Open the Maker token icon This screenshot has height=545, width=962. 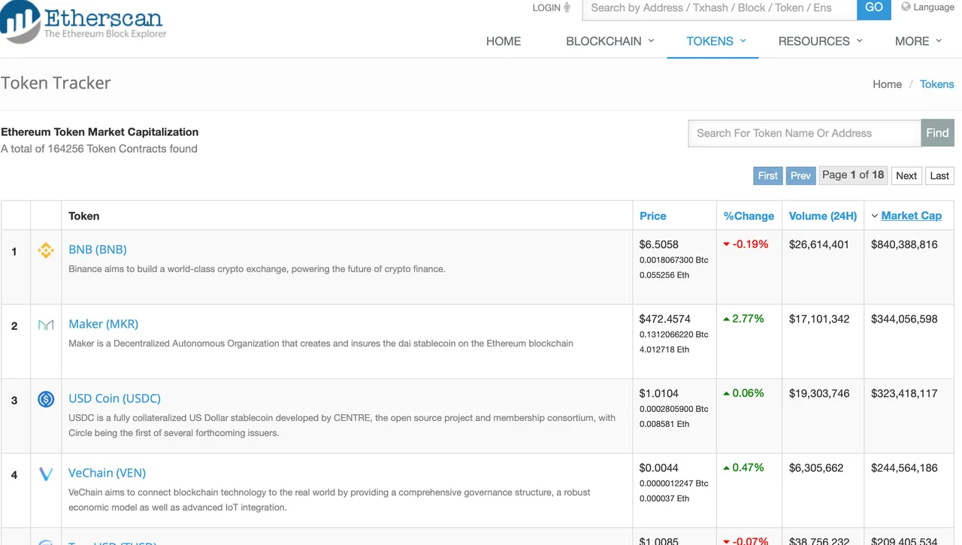tap(46, 325)
